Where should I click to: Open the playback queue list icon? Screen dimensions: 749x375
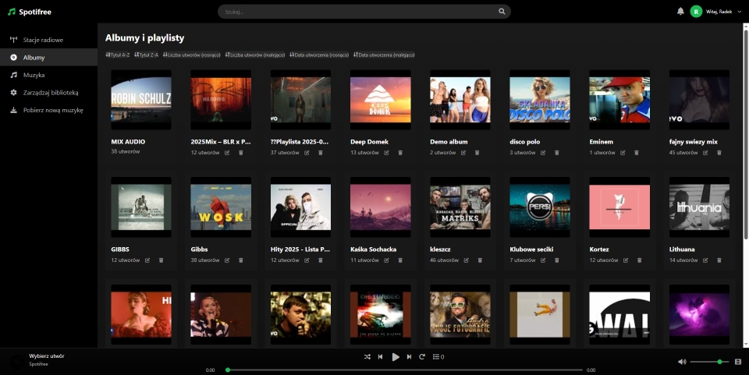coord(438,357)
